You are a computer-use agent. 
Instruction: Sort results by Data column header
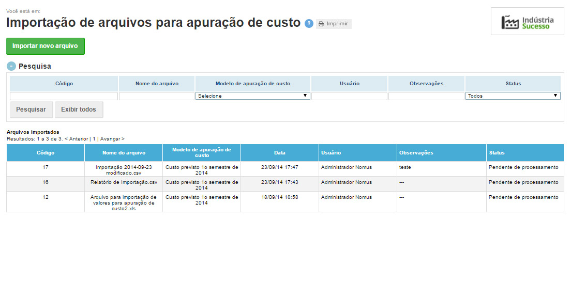click(279, 153)
